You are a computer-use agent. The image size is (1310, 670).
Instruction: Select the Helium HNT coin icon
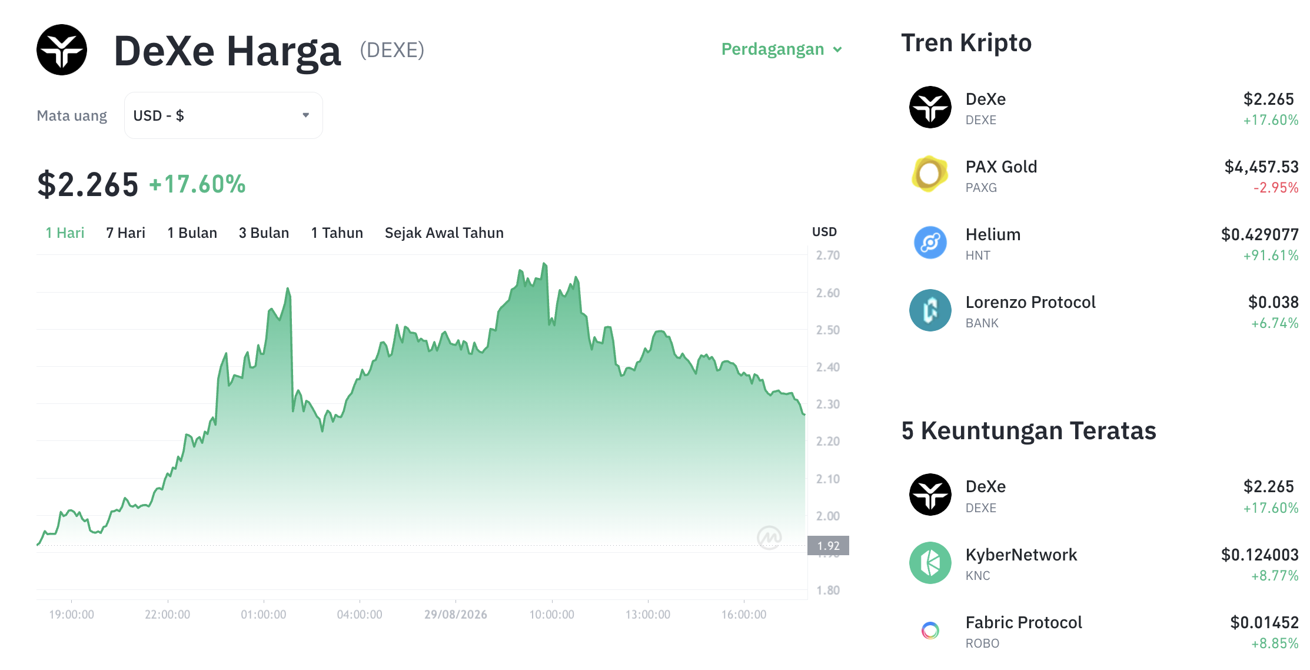(x=930, y=243)
